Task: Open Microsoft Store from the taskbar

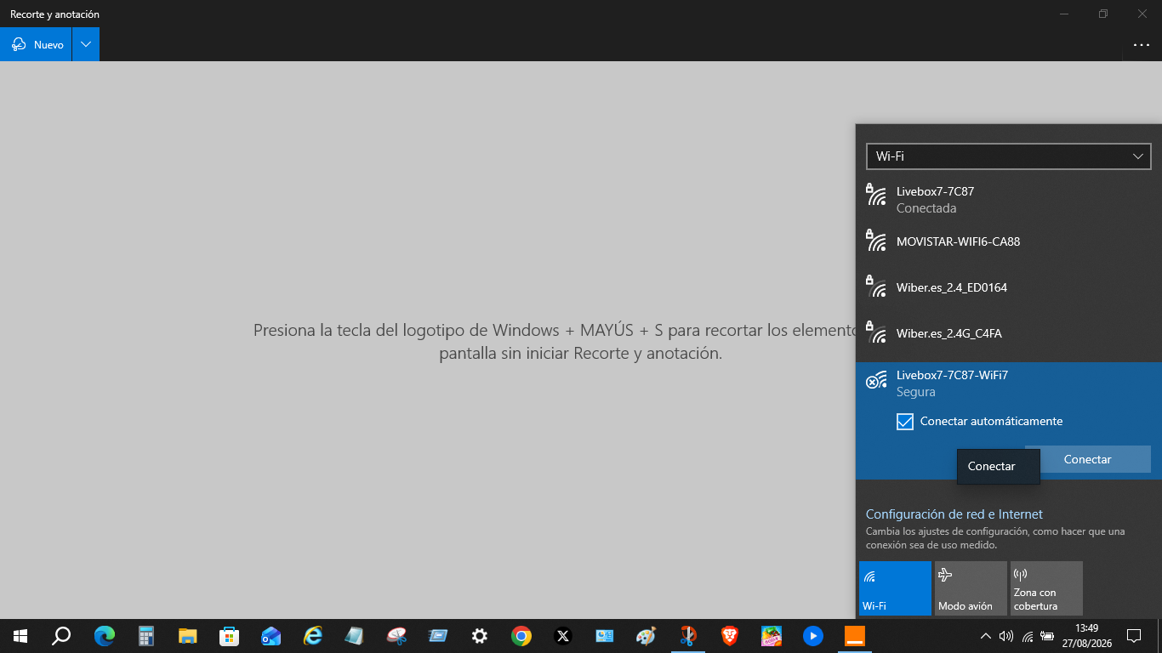Action: [x=230, y=636]
